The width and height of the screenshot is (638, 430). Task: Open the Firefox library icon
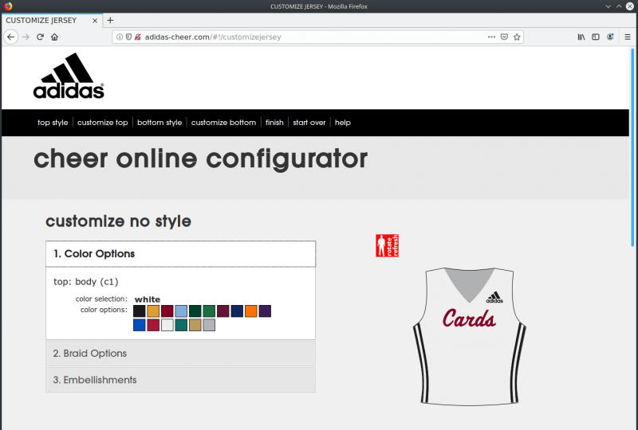coord(581,37)
